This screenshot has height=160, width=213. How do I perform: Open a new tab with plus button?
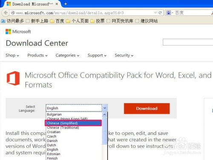(66, 4)
